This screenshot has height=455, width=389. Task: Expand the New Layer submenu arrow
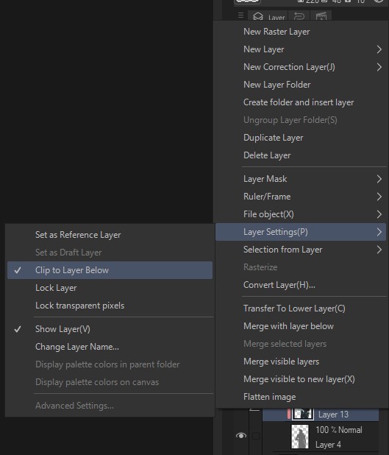coord(379,49)
